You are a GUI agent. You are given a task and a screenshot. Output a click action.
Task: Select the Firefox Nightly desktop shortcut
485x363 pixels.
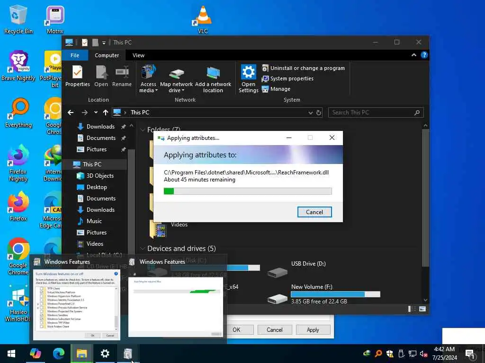[x=18, y=163]
